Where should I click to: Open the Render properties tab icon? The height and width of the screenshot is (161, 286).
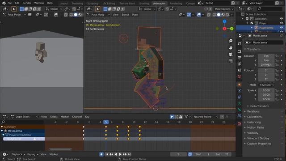[x=240, y=51]
